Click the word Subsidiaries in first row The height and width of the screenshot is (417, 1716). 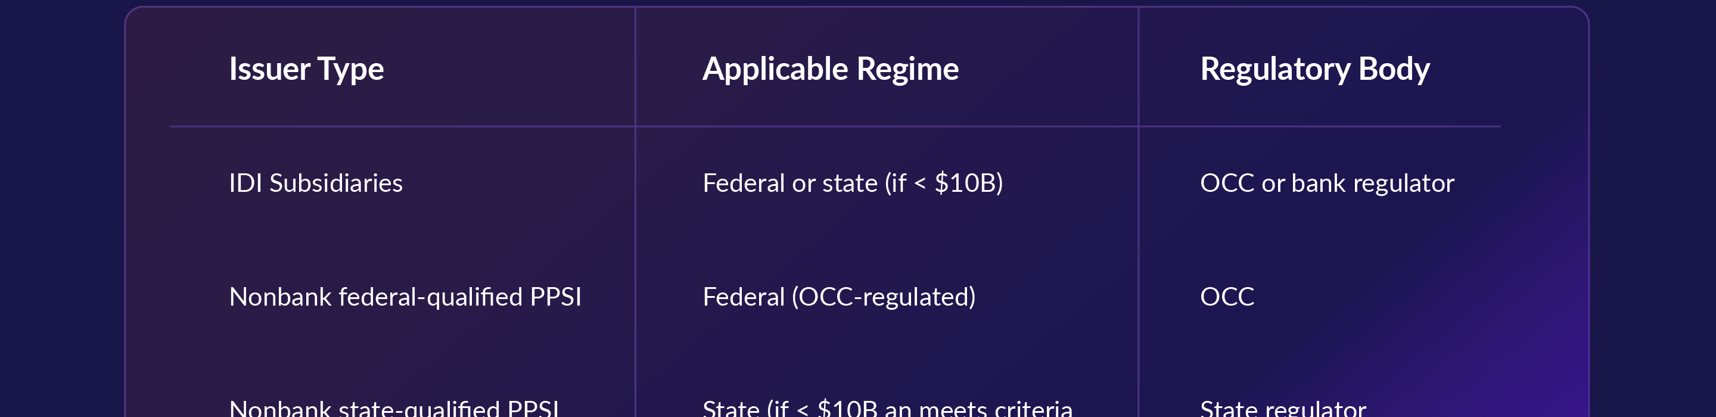(x=335, y=183)
